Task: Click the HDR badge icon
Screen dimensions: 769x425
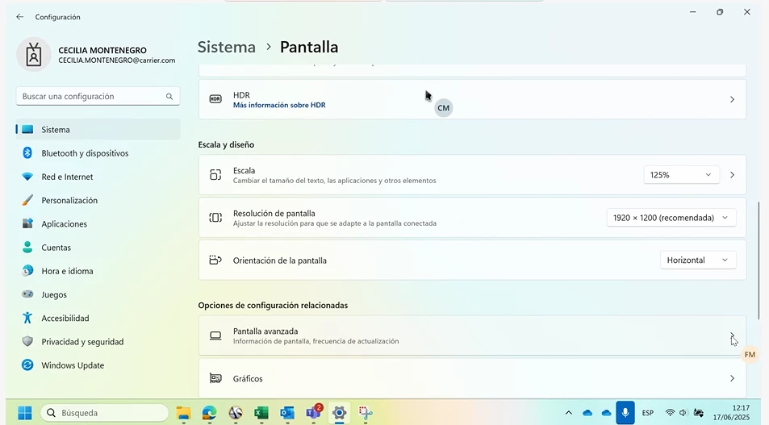Action: [215, 99]
